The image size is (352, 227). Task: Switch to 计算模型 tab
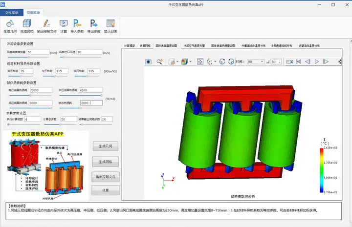click(129, 46)
